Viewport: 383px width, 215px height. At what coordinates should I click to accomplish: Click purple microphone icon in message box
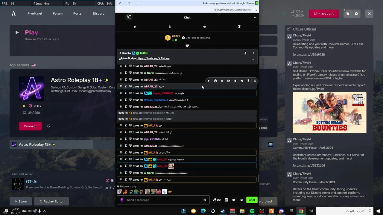point(122,200)
